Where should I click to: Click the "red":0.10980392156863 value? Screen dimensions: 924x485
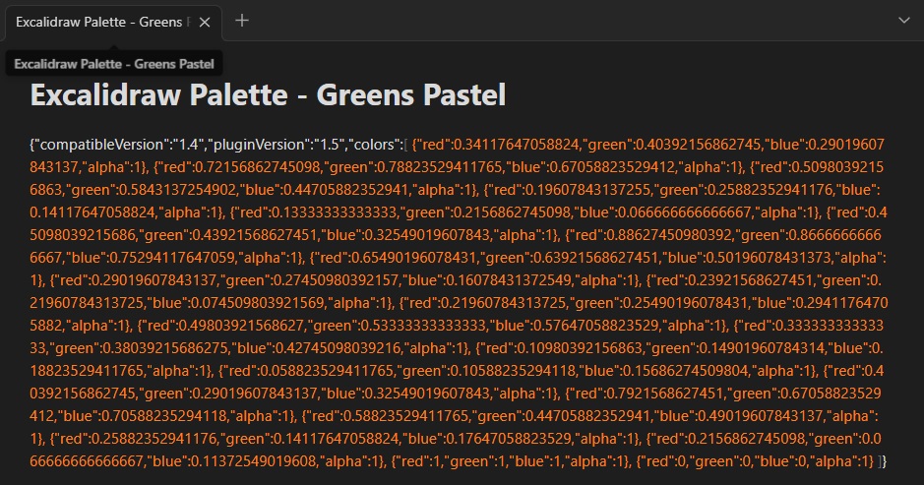[561, 348]
